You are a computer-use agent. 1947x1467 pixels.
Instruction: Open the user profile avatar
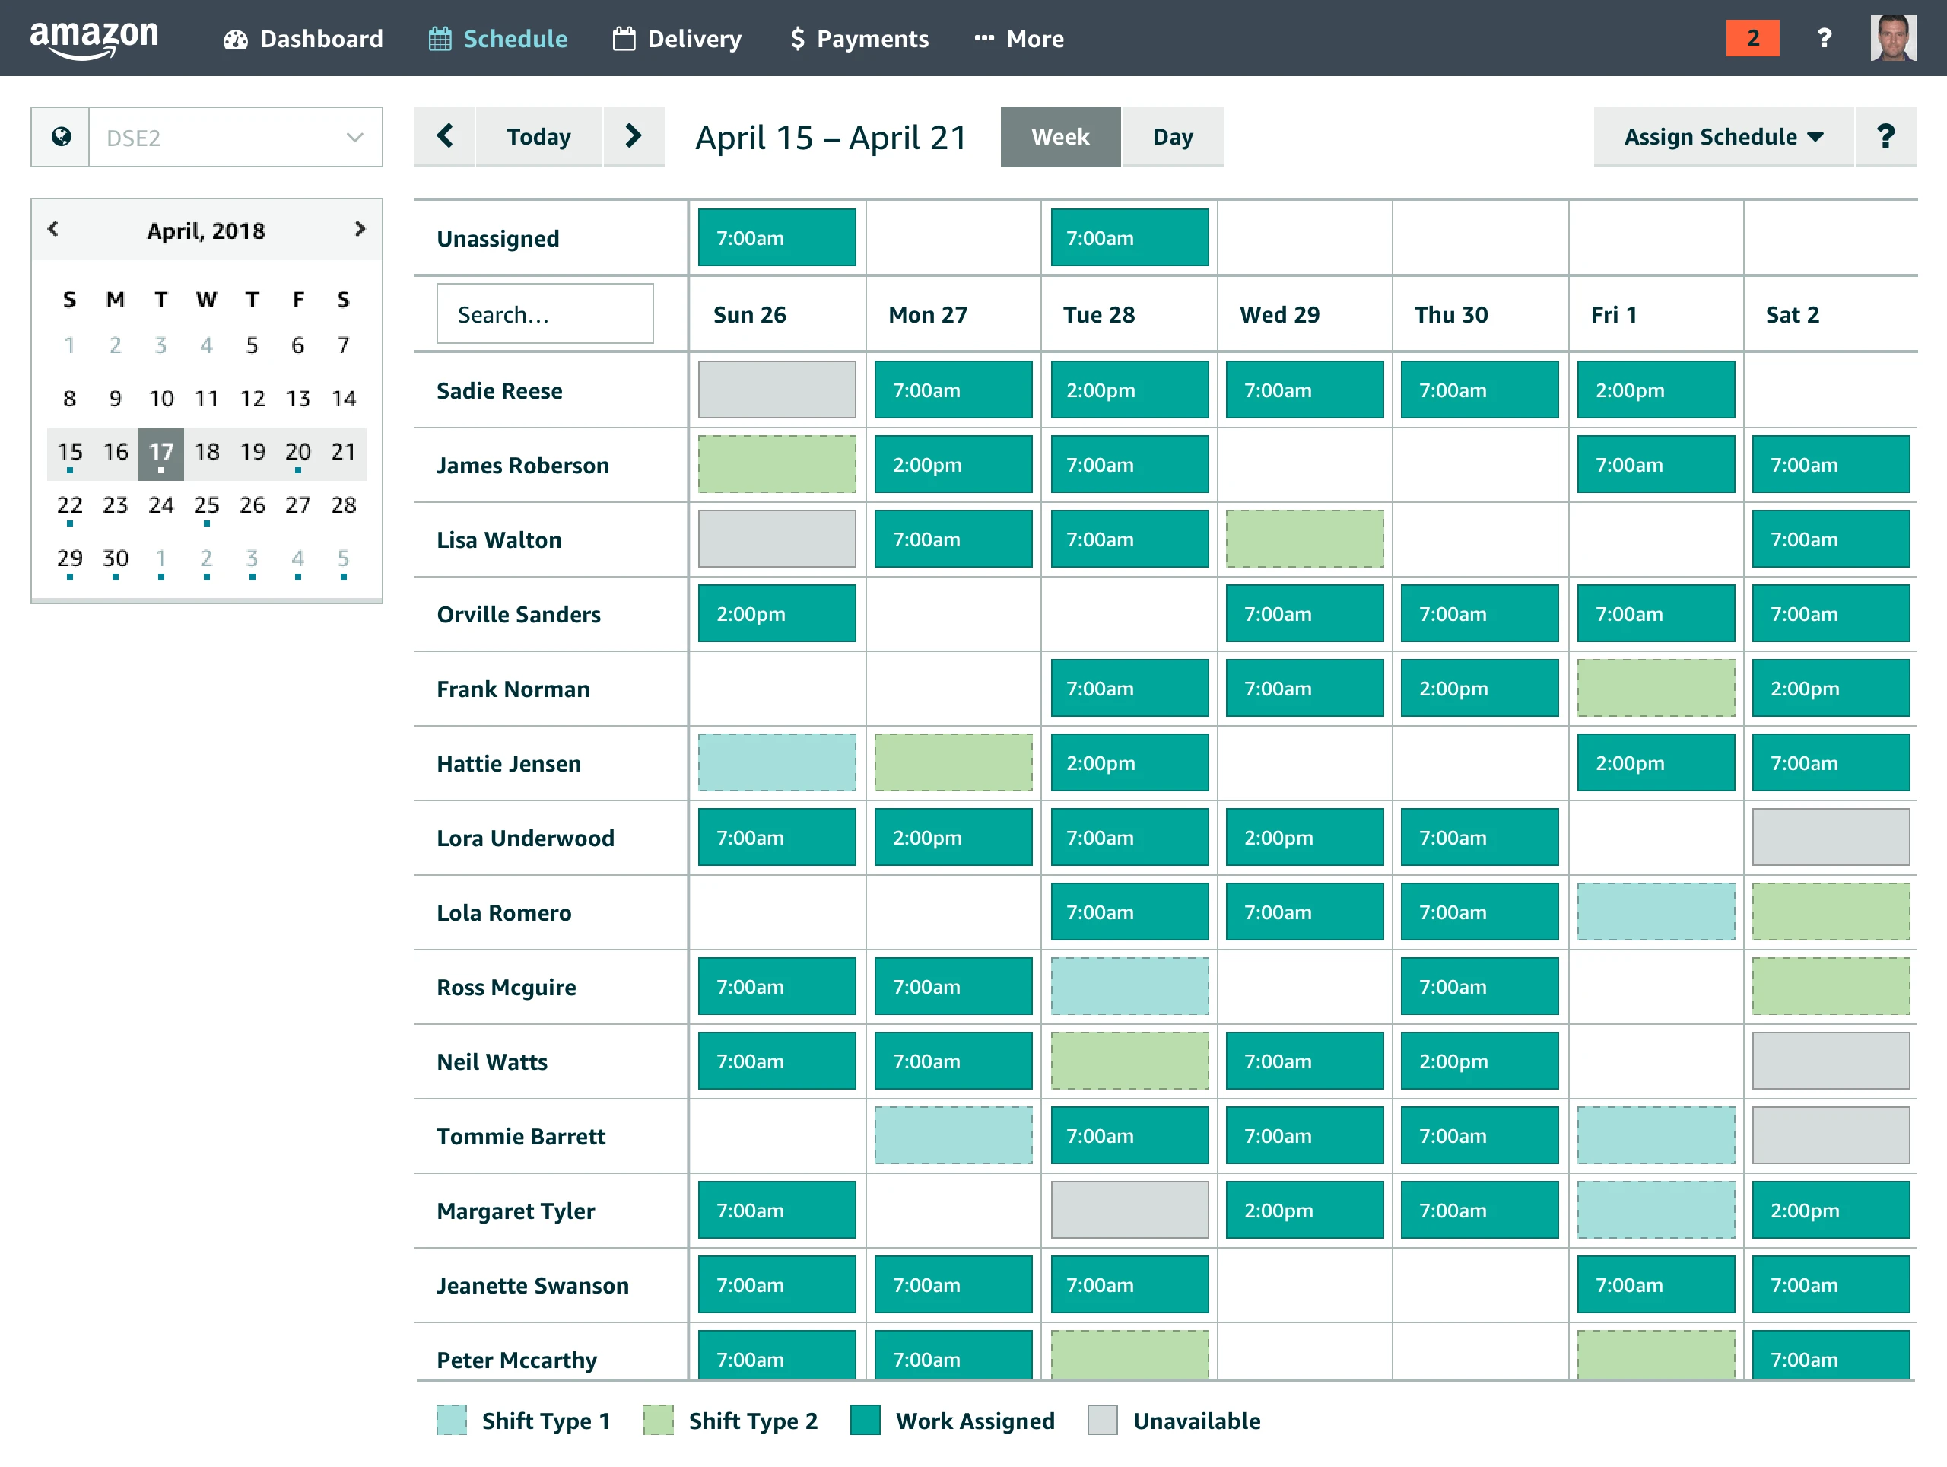[1892, 38]
